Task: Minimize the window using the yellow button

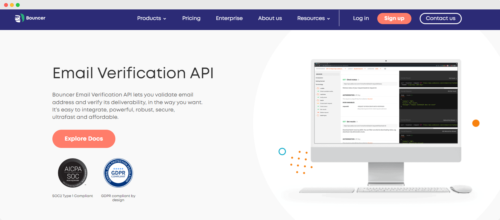Action: [x=12, y=5]
